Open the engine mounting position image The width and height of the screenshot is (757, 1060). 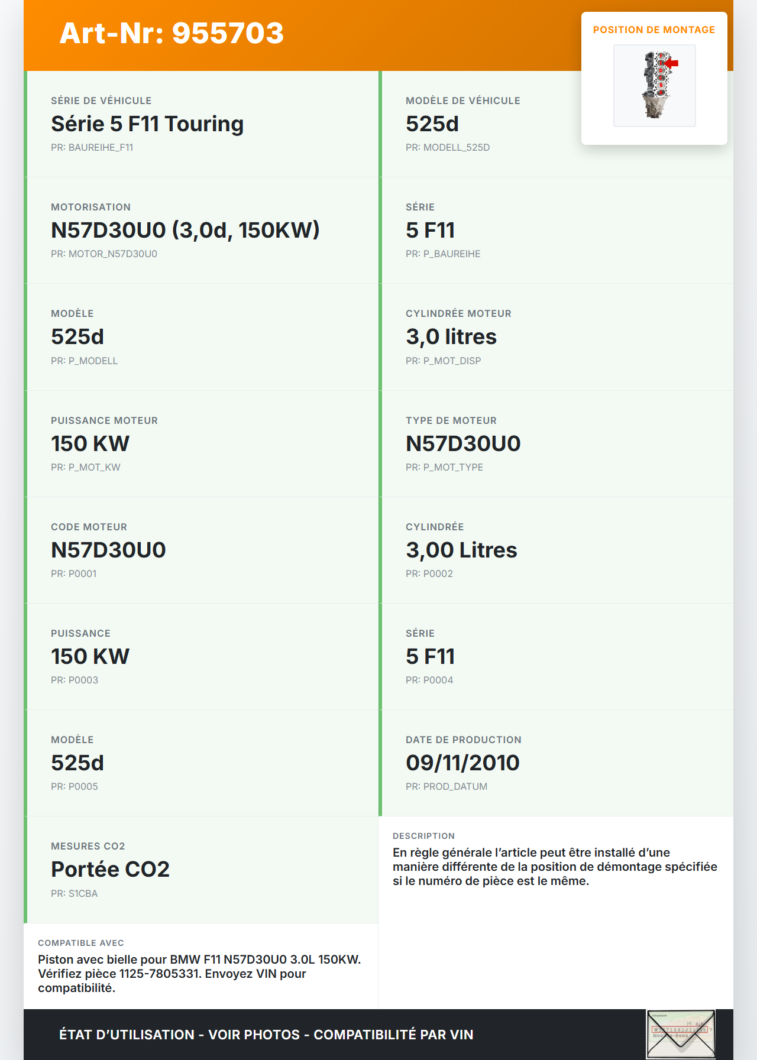654,86
